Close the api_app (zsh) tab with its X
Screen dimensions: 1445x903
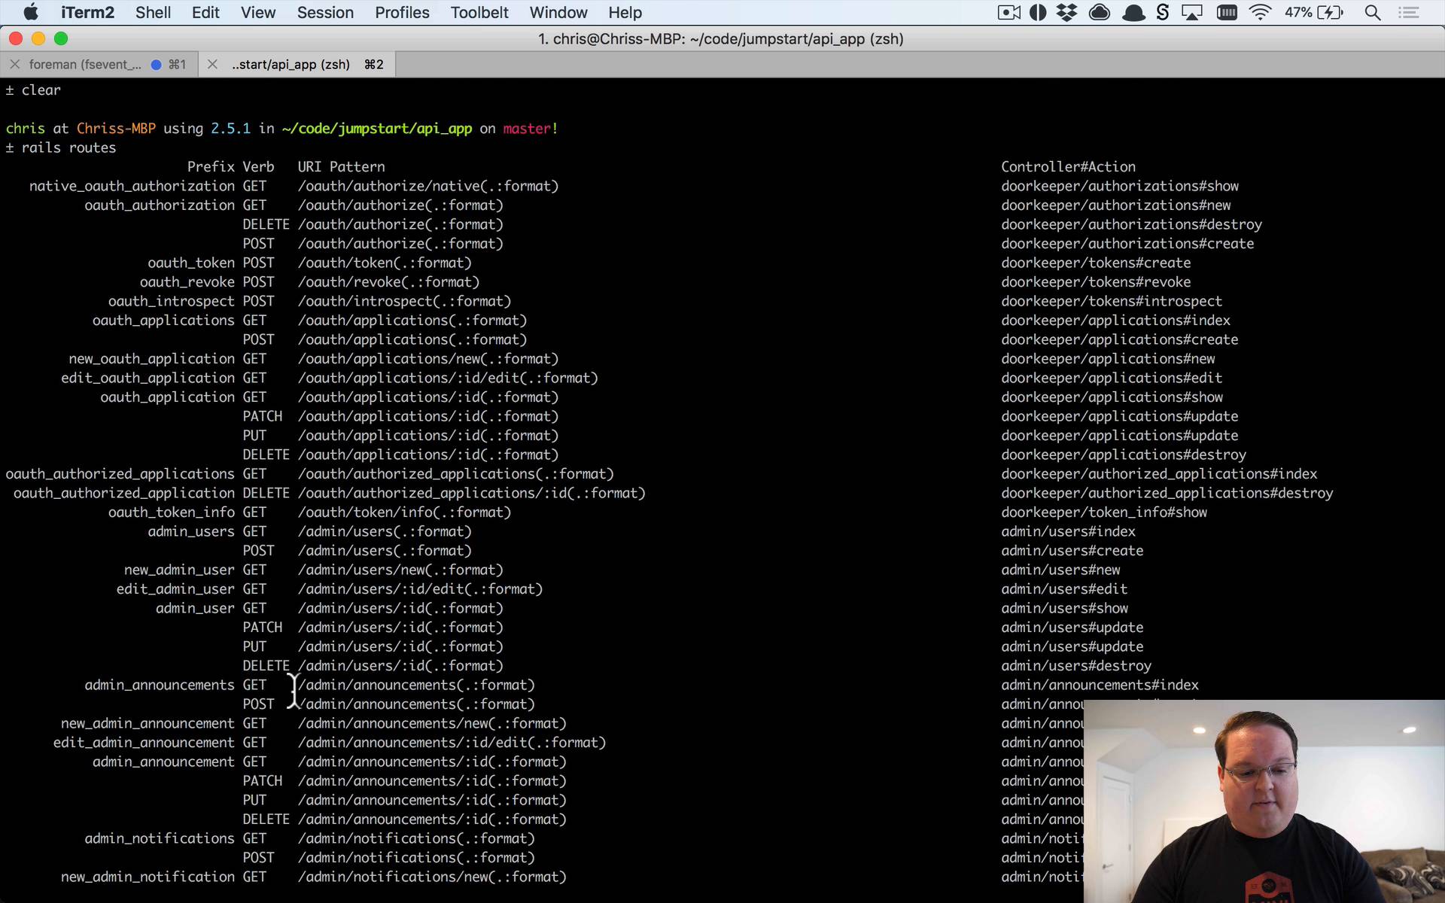[212, 65]
